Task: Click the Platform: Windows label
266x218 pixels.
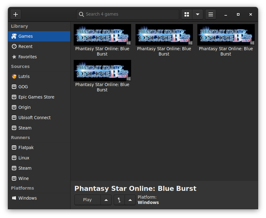Action: click(148, 200)
